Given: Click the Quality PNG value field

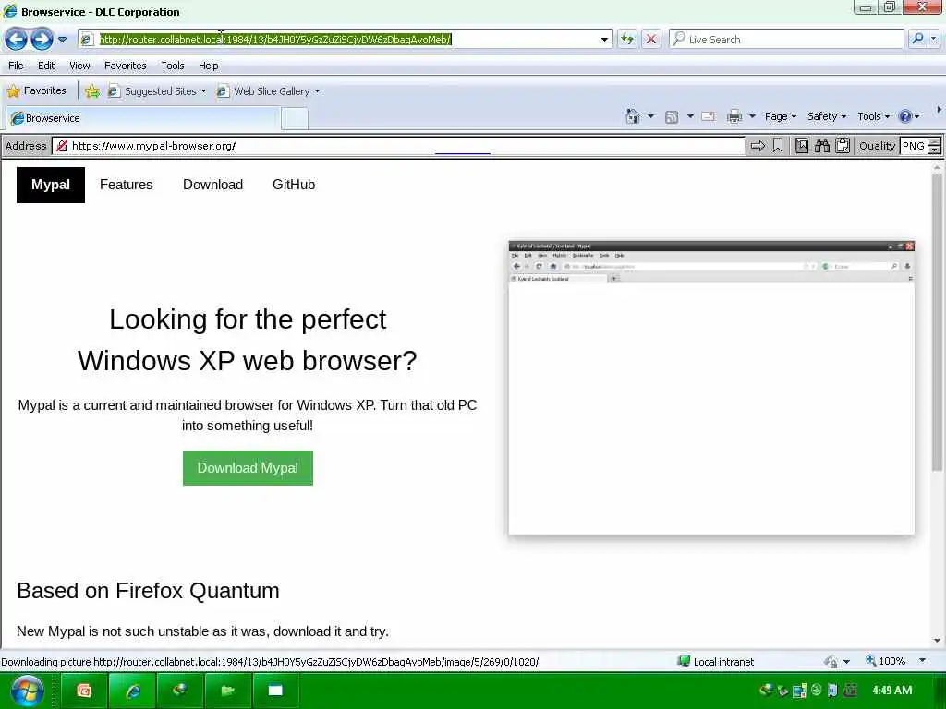Looking at the screenshot, I should [914, 146].
